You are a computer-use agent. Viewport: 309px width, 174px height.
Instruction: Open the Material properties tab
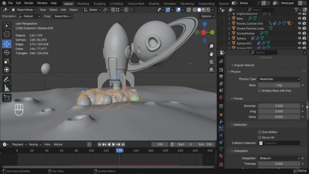click(x=221, y=156)
